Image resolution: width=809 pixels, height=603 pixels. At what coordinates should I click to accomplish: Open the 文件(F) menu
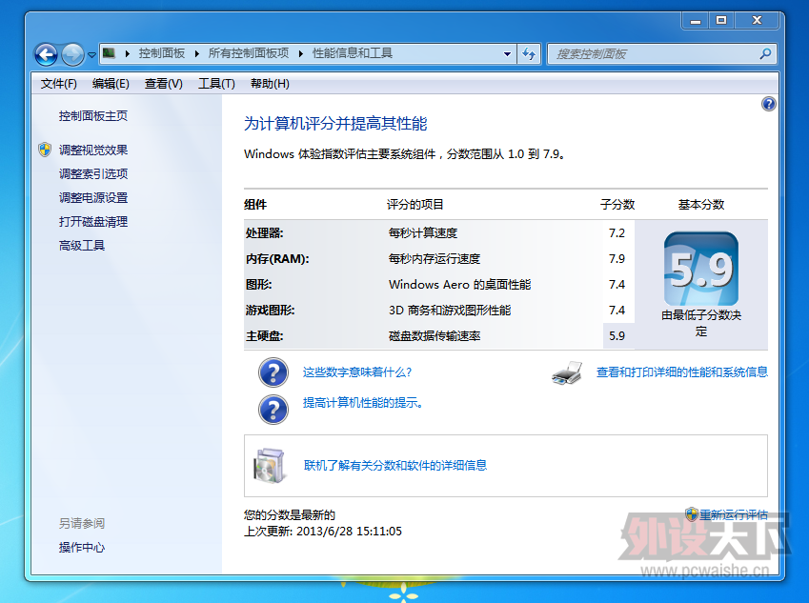coord(58,84)
